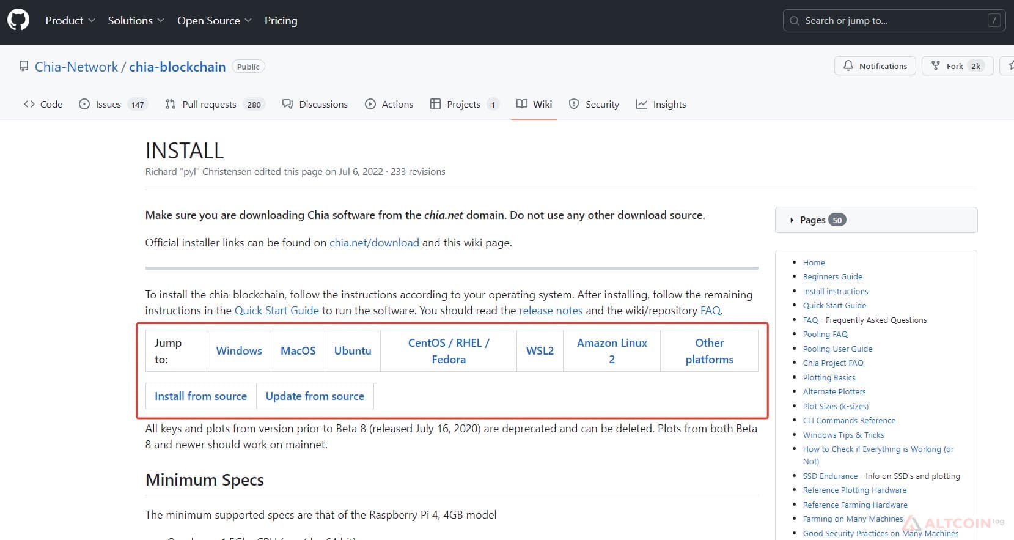Open the chia.net/download link
The height and width of the screenshot is (540, 1014).
click(374, 243)
